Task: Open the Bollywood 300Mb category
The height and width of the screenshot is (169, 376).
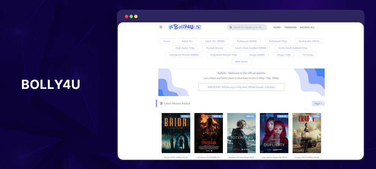Action: coord(247,41)
